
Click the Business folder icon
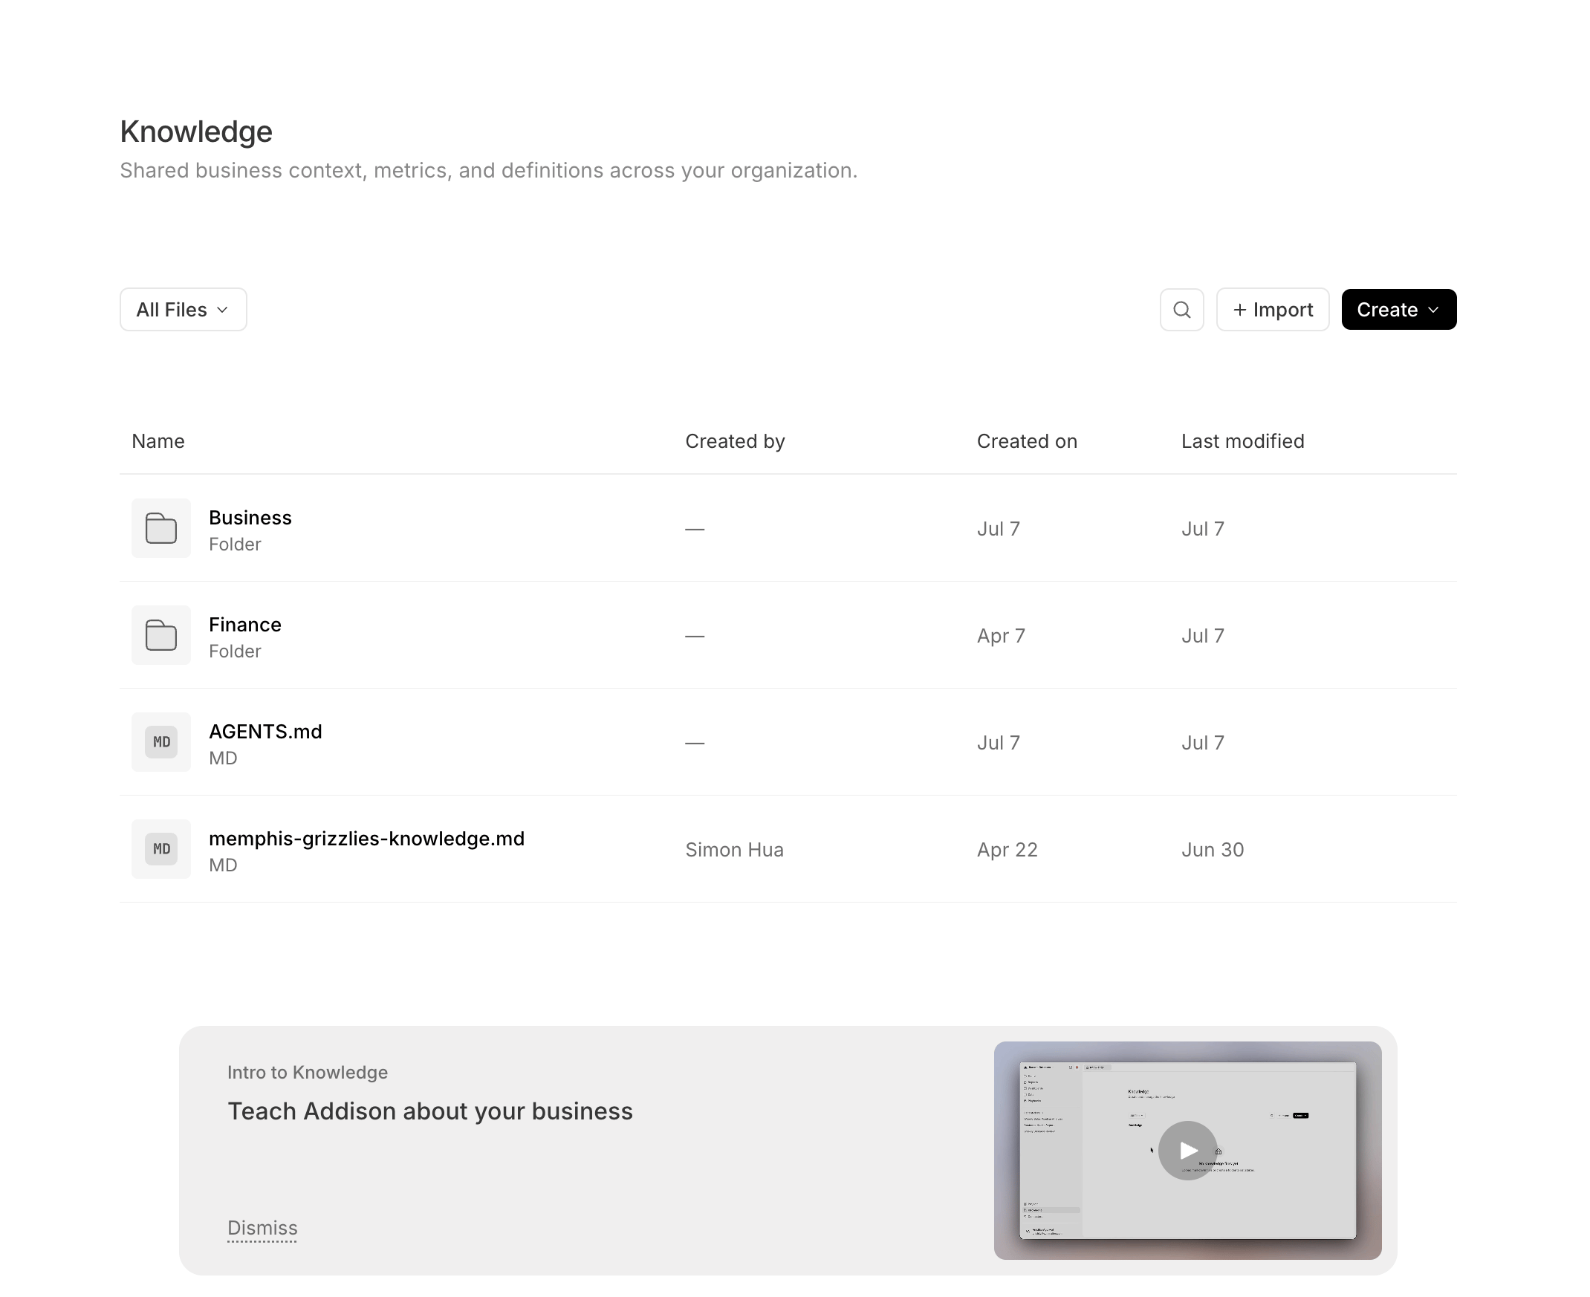tap(160, 528)
